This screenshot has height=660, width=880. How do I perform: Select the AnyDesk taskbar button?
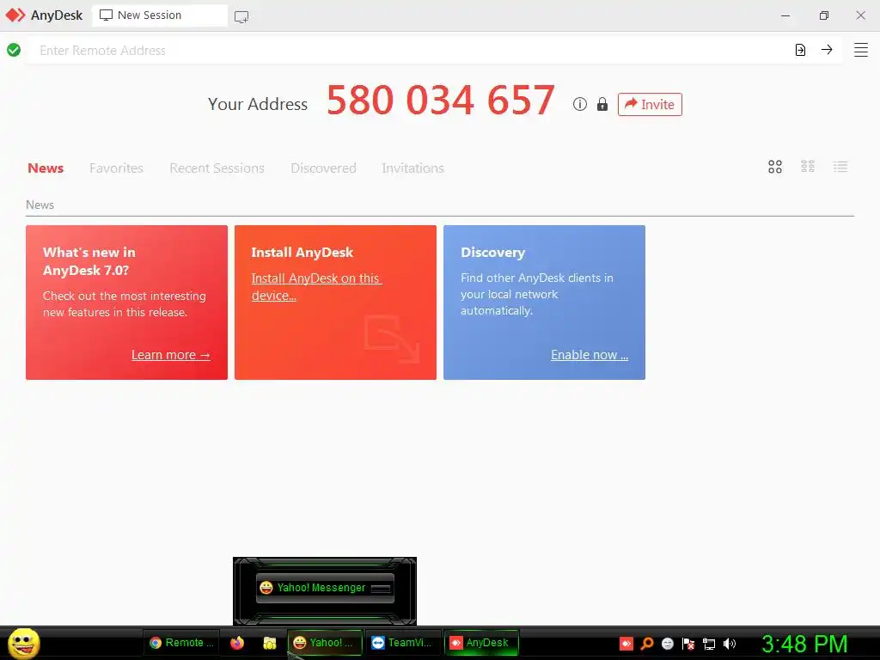[x=481, y=643]
